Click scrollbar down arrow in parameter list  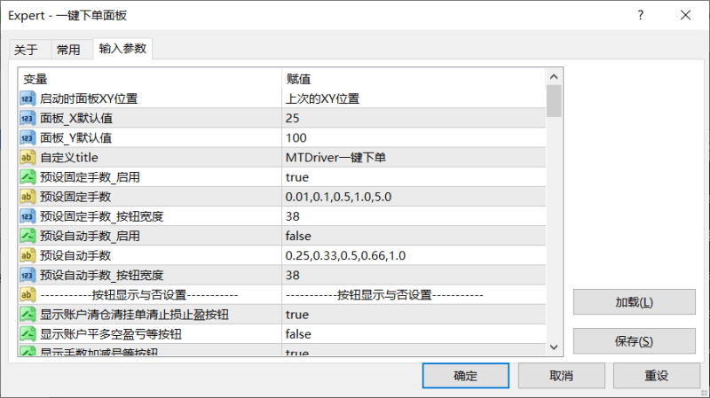(554, 347)
